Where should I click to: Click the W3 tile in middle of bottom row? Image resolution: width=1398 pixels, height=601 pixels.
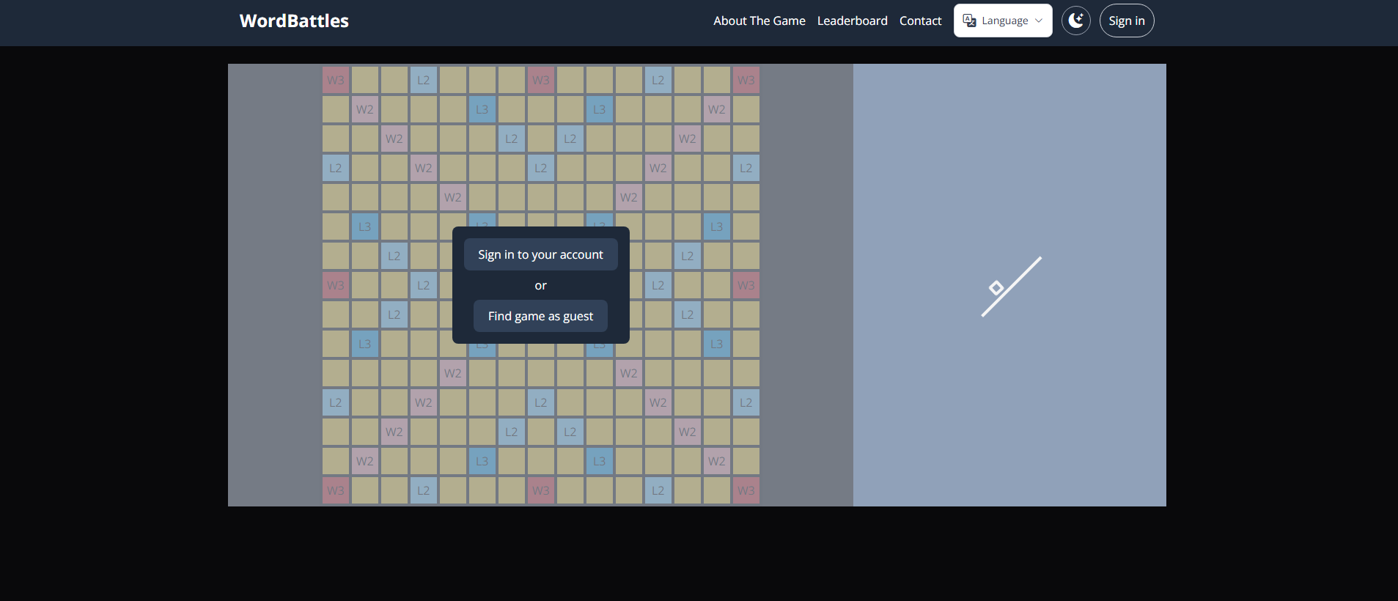[x=541, y=490]
